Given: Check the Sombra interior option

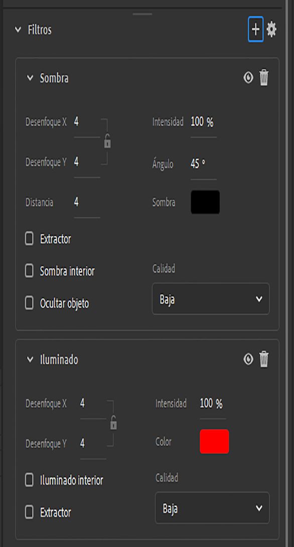Looking at the screenshot, I should 29,271.
